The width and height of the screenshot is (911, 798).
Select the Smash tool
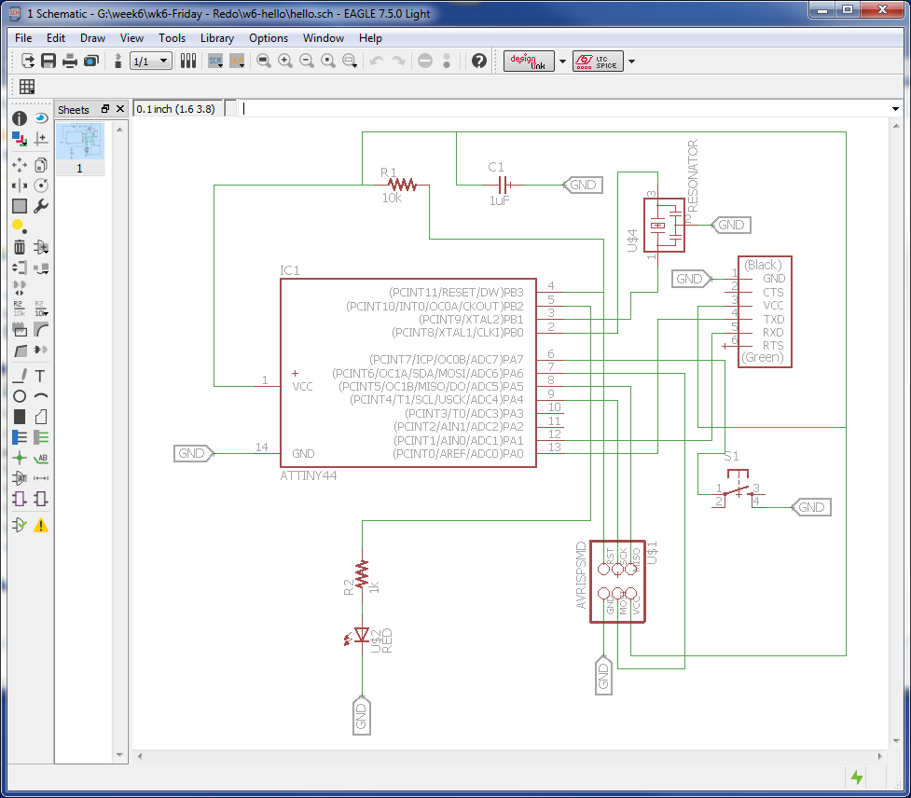click(x=20, y=329)
